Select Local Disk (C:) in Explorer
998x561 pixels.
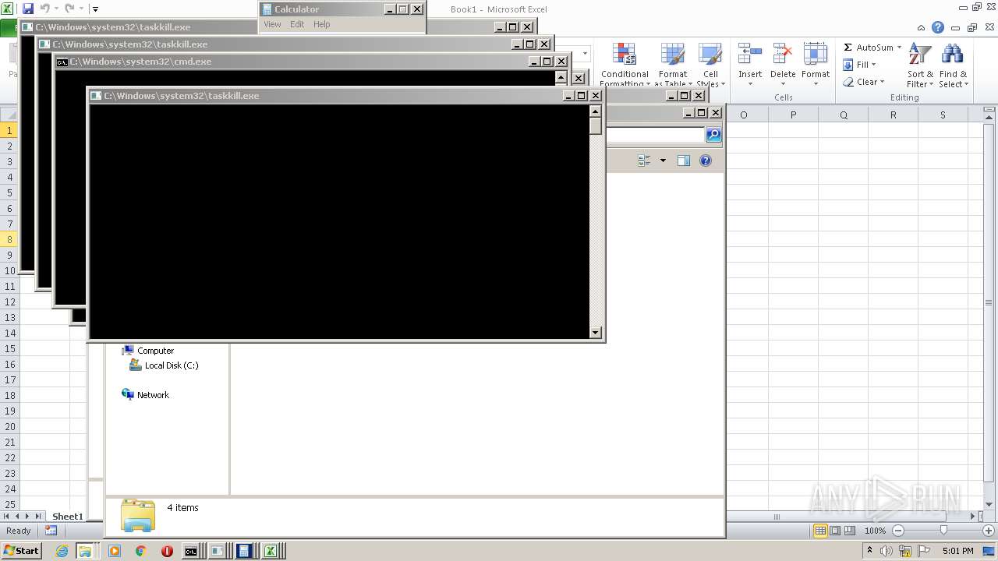tap(172, 365)
